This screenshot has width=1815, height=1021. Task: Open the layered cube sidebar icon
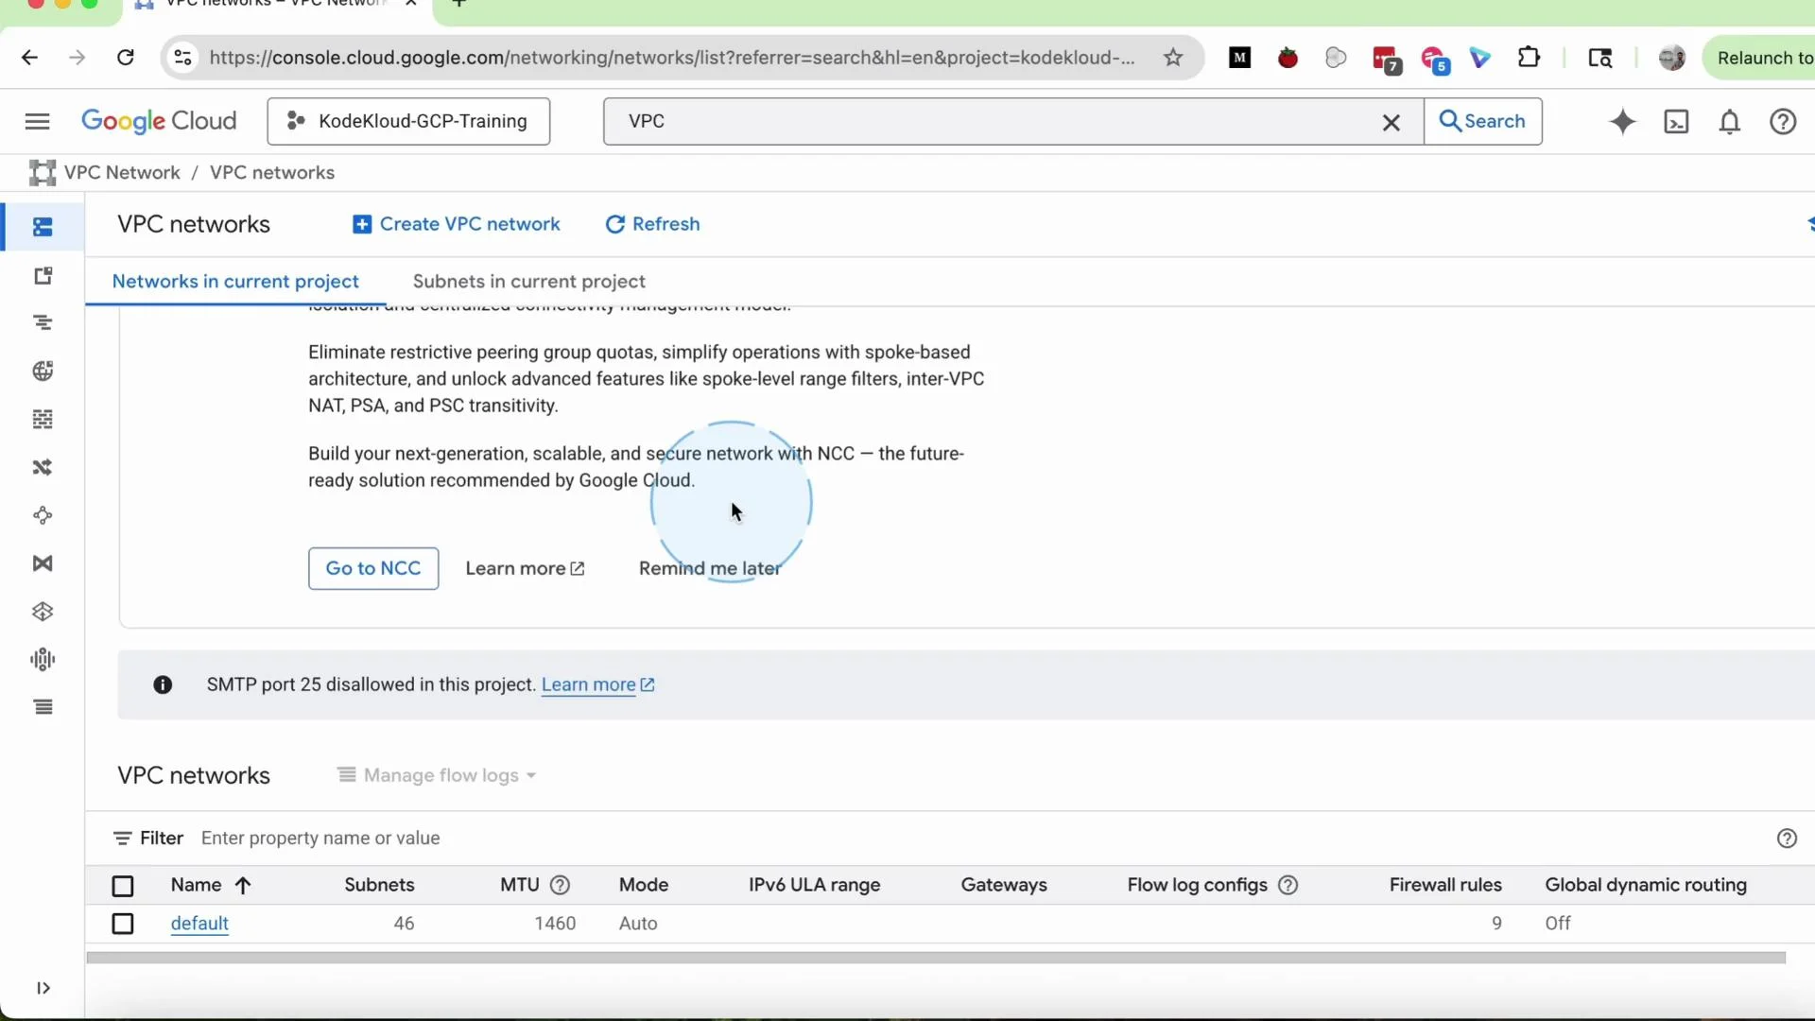coord(43,612)
